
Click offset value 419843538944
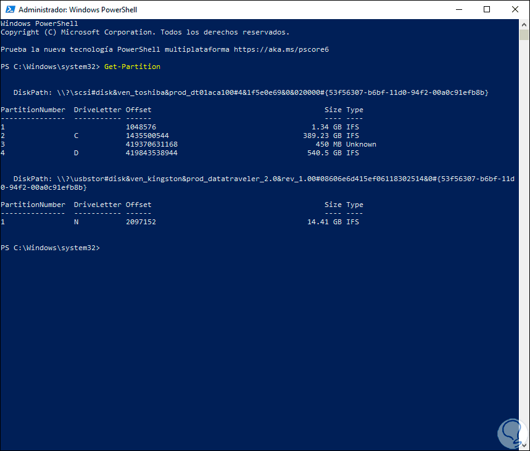coord(152,153)
